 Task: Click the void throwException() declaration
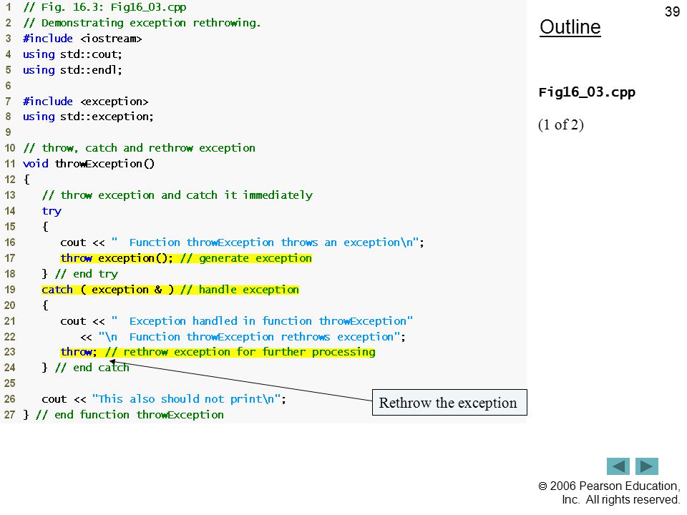click(x=89, y=165)
